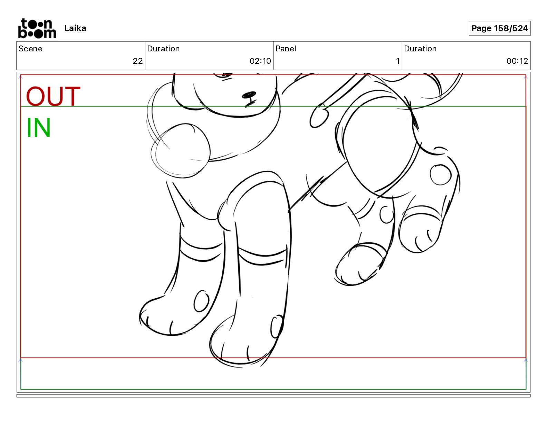Click the storyboard dog sketch panel
The height and width of the screenshot is (422, 547).
coord(273,232)
